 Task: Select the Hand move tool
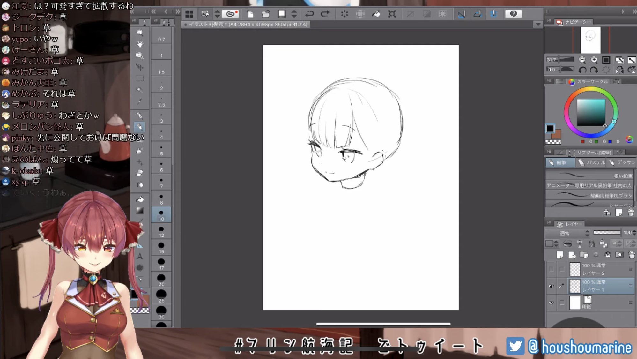click(x=140, y=44)
